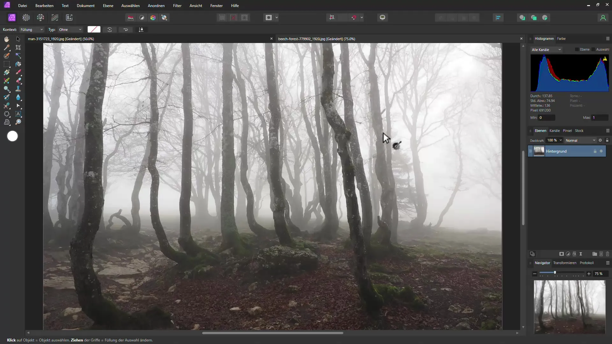The height and width of the screenshot is (344, 612).
Task: Add a live filter hourglass icon
Action: pos(581,254)
